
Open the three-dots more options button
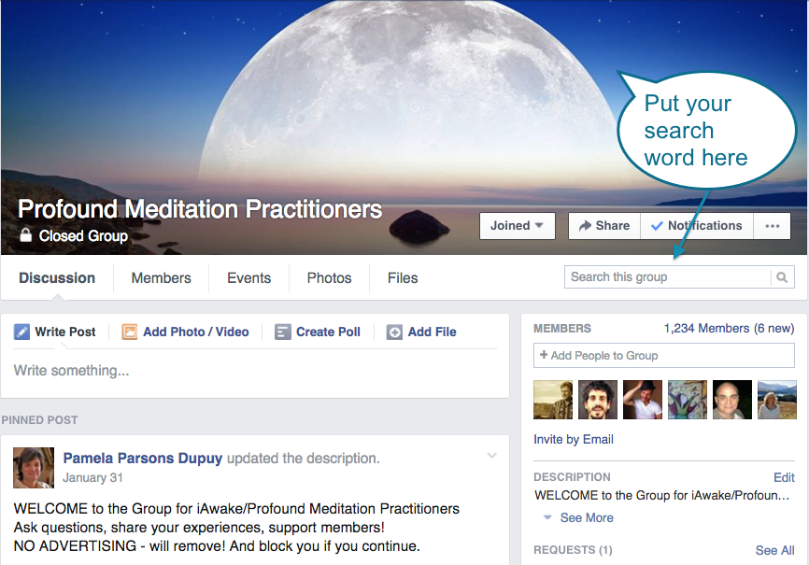(772, 226)
